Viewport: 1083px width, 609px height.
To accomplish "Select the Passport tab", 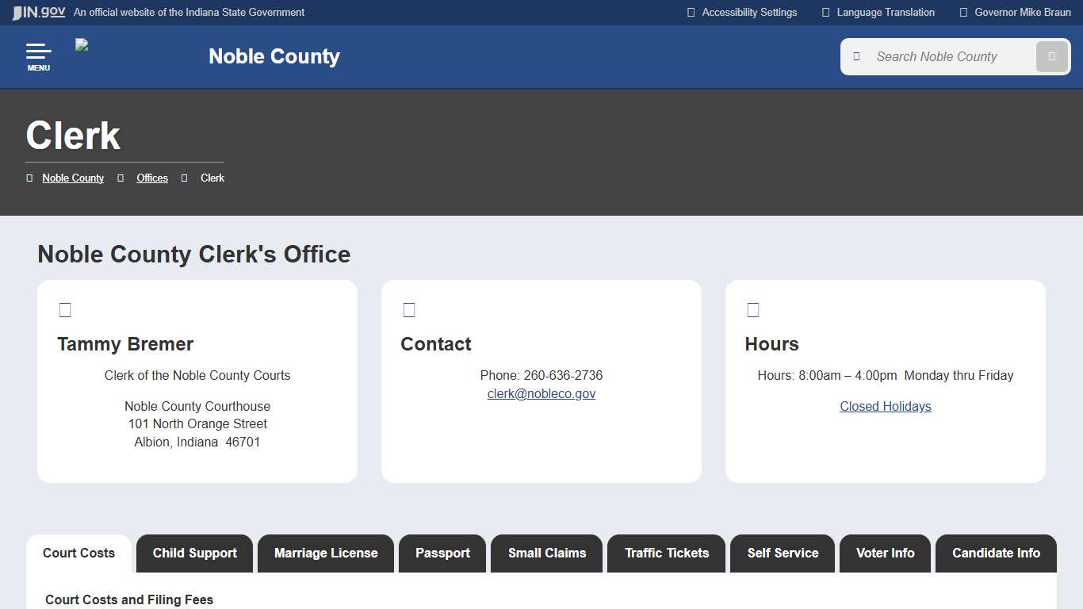I will pyautogui.click(x=442, y=553).
